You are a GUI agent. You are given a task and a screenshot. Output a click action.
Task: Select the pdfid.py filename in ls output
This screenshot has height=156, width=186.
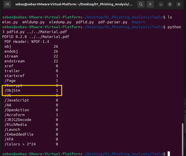coord(85,22)
